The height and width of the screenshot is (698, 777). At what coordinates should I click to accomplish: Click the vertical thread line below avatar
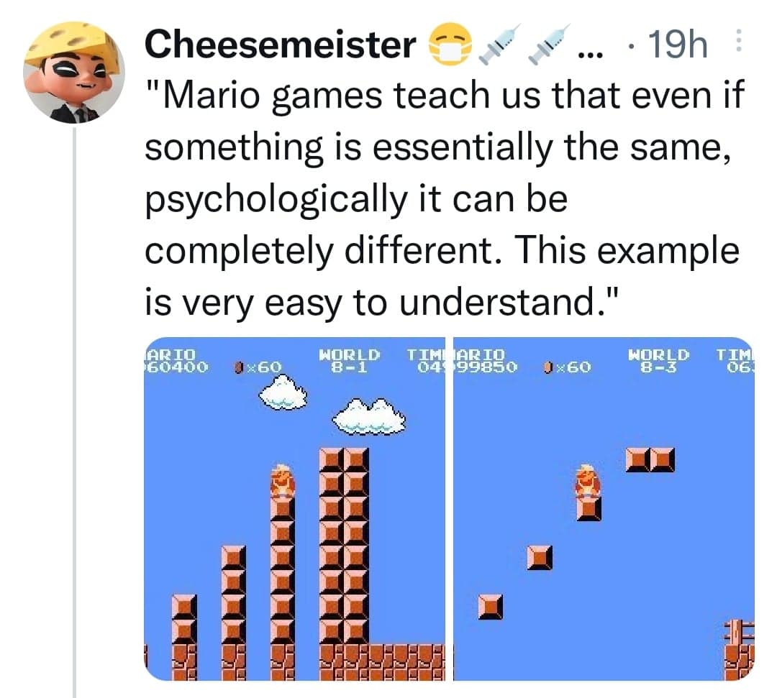[74, 412]
